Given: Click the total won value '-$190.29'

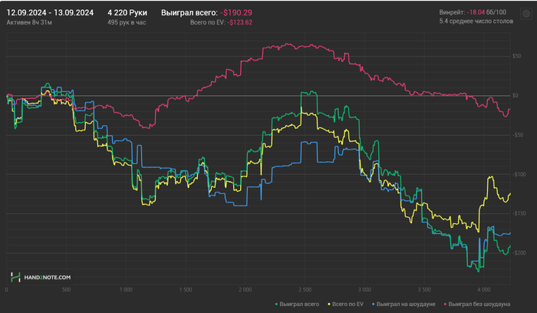Looking at the screenshot, I should (236, 13).
